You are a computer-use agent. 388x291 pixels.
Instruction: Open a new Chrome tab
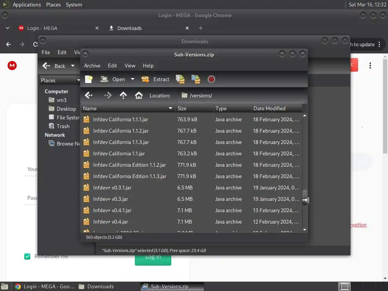(x=201, y=28)
